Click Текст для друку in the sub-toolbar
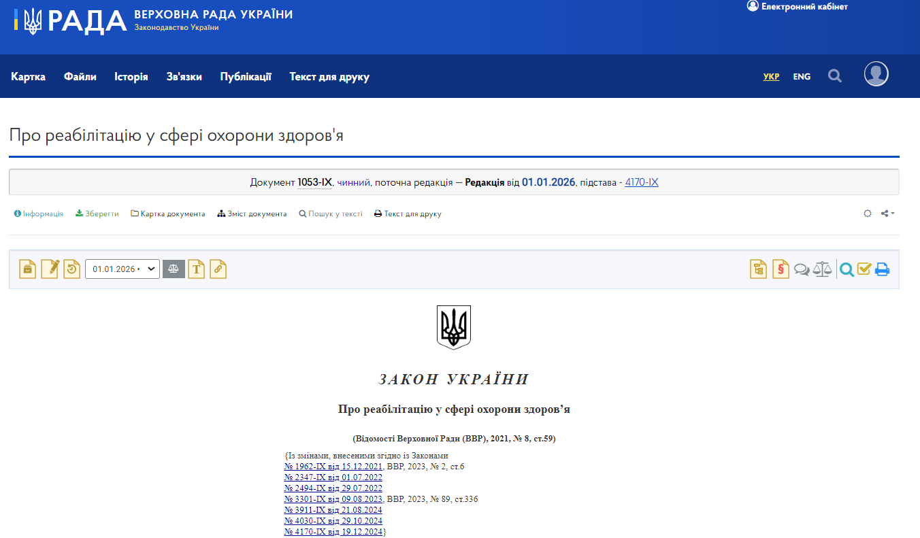The height and width of the screenshot is (538, 920). [x=408, y=214]
